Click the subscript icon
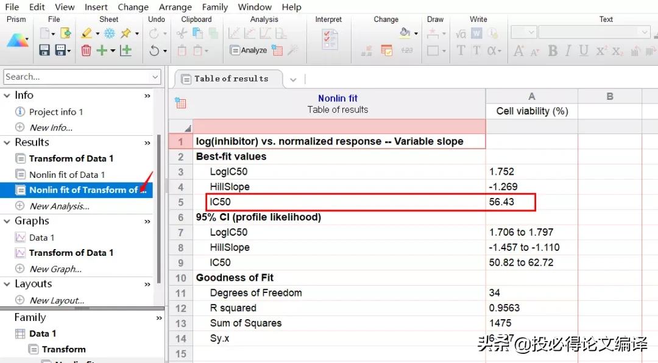Image resolution: width=658 pixels, height=363 pixels. click(617, 51)
